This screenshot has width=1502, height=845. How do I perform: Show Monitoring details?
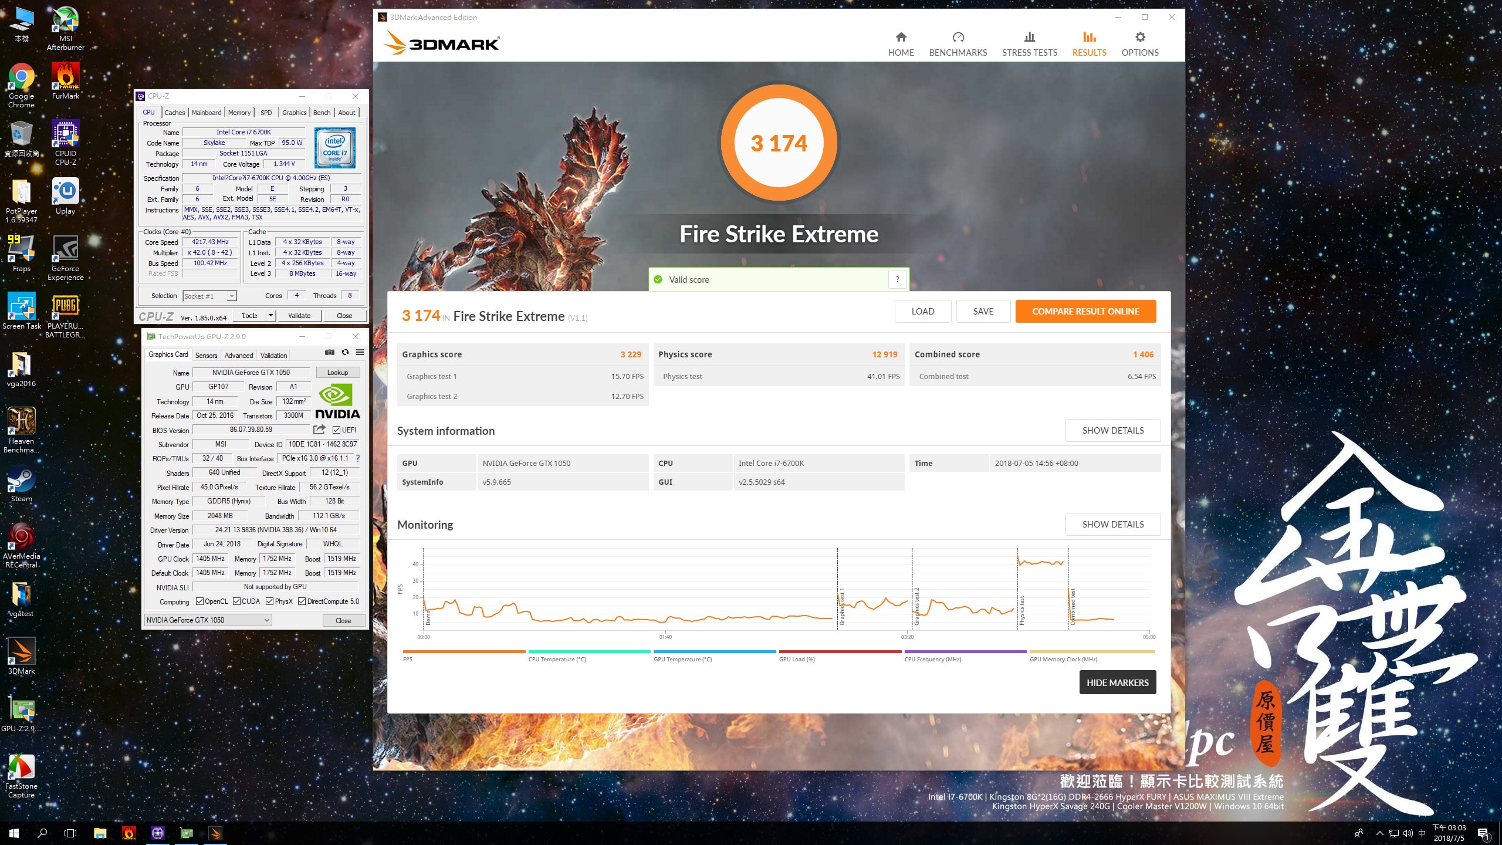(1113, 525)
